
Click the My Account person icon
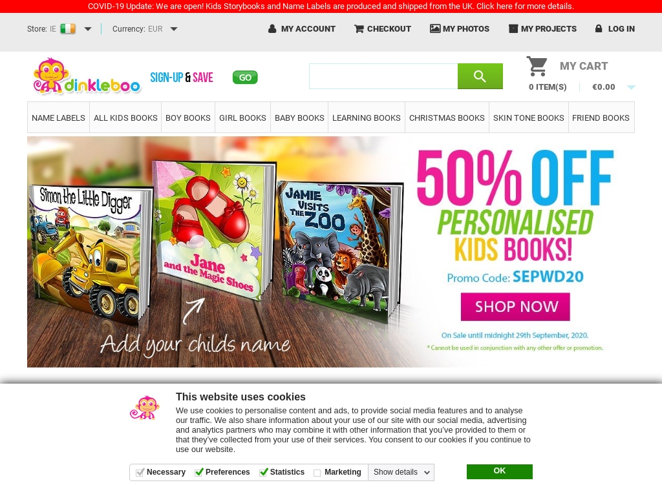pos(272,28)
